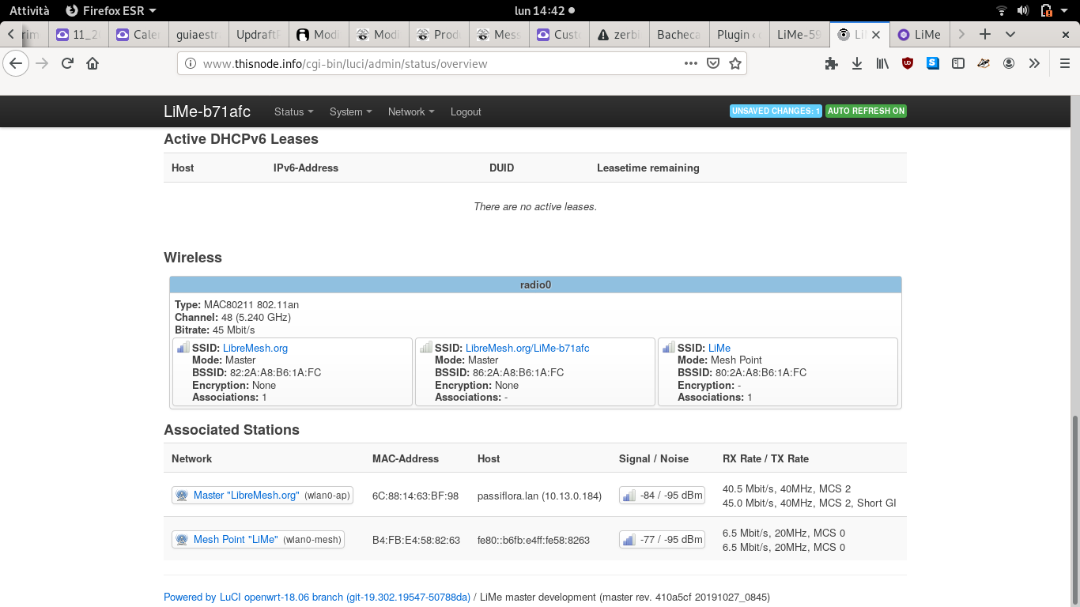Screen dimensions: 1080x607
Task: Click signal icon of LiMe mesh SSID
Action: [x=668, y=347]
